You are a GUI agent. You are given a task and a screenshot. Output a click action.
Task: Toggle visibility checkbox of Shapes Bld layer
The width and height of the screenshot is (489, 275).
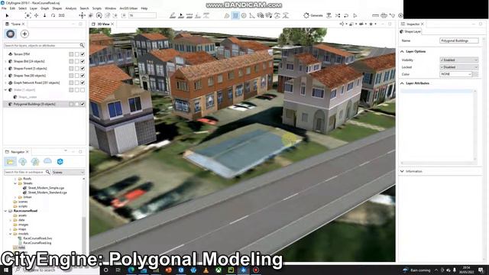83,61
